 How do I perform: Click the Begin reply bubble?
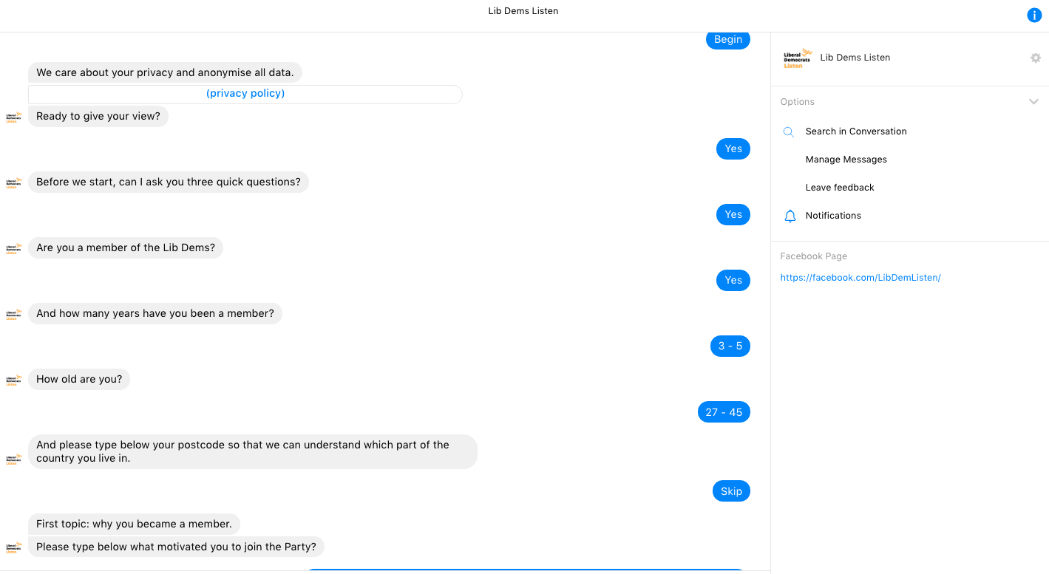pos(727,40)
